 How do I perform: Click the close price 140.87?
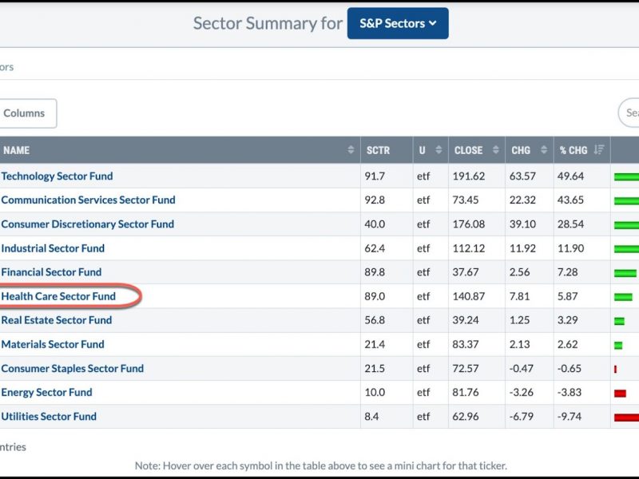(x=469, y=296)
